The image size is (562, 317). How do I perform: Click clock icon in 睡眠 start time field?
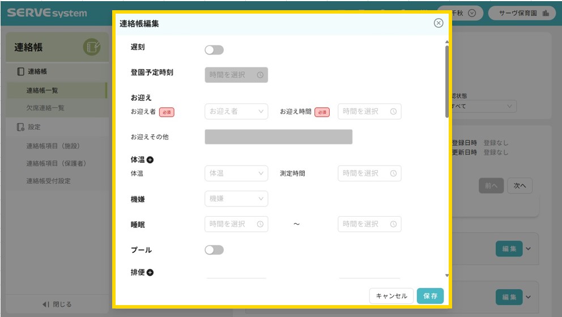pos(260,224)
